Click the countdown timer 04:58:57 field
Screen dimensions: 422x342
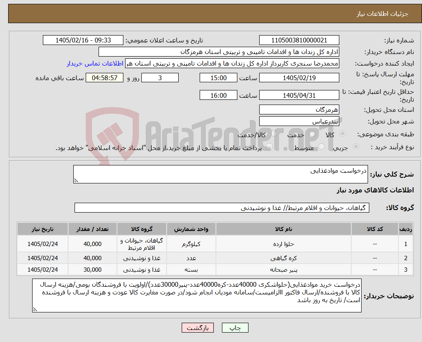pyautogui.click(x=105, y=78)
